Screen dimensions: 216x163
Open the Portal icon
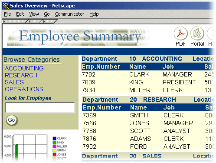pos(197,33)
